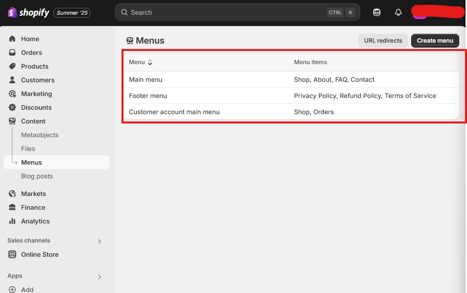This screenshot has height=293, width=467.
Task: Click the Create menu button
Action: pos(435,41)
